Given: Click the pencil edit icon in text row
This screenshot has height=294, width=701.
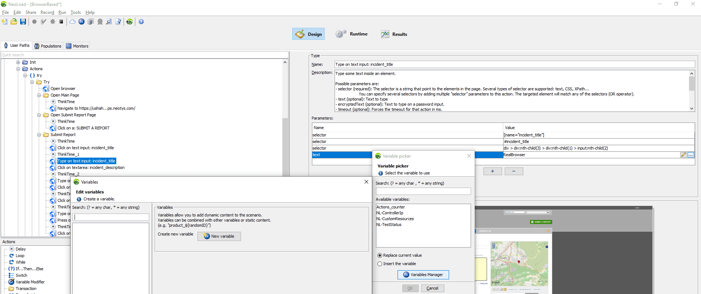Looking at the screenshot, I should coord(683,155).
